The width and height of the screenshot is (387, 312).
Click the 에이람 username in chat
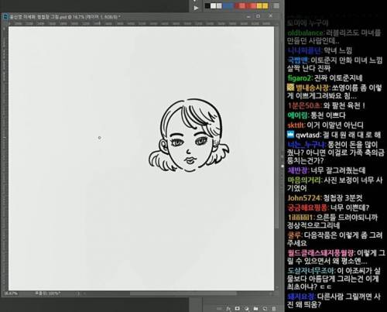298,115
